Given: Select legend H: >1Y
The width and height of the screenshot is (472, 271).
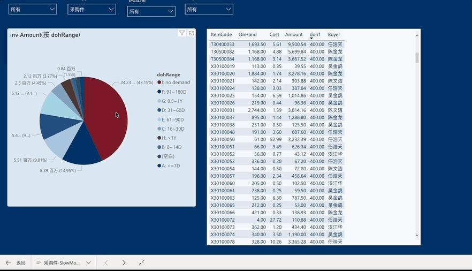Looking at the screenshot, I should tap(167, 138).
